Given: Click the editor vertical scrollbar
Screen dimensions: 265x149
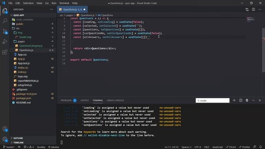Looking at the screenshot, I should point(263,50).
